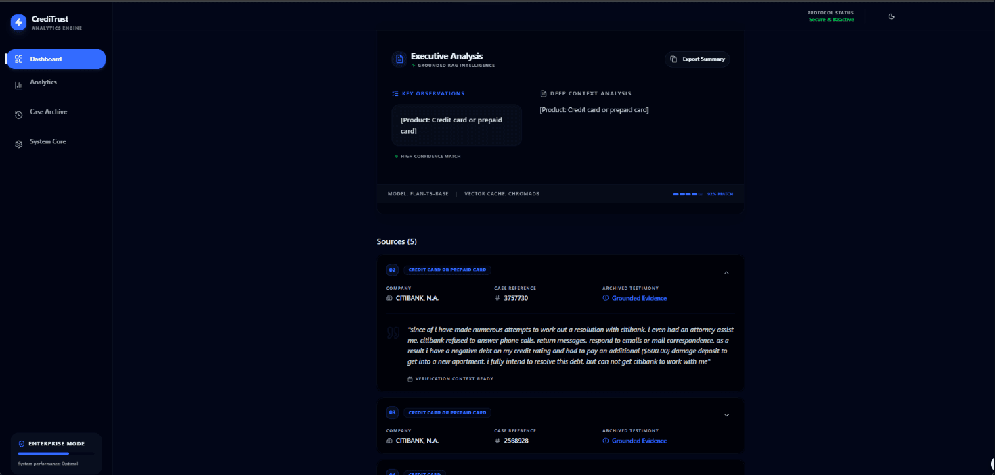Screen dimensions: 995x475
Task: Click the Deep Context Analysis page icon
Action: tap(544, 94)
